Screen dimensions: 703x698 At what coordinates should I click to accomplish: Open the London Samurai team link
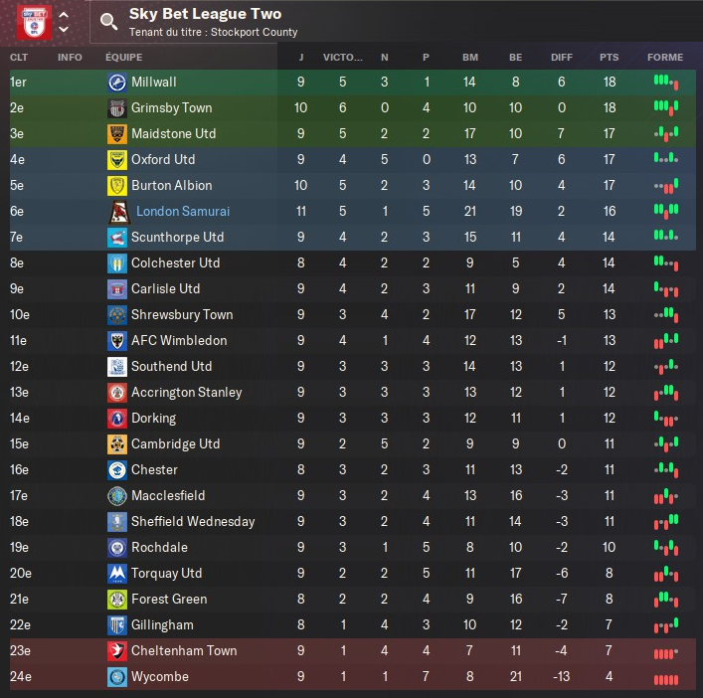[x=183, y=212]
